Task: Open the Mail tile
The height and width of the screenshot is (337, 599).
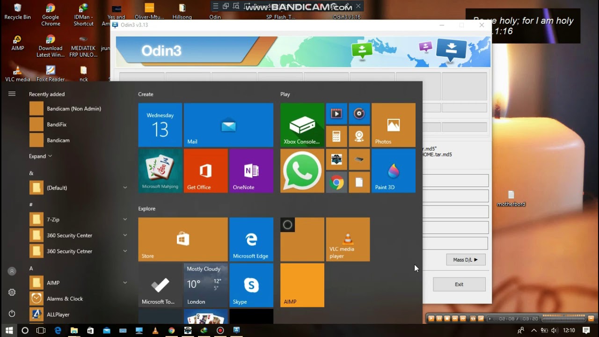Action: pyautogui.click(x=228, y=125)
